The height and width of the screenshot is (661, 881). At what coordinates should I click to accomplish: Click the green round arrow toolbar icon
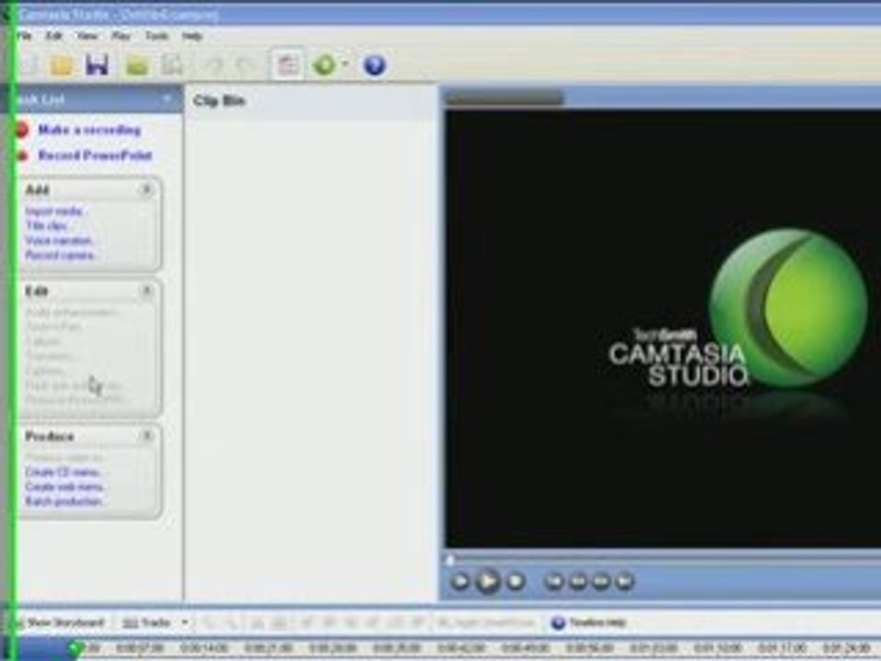(324, 65)
